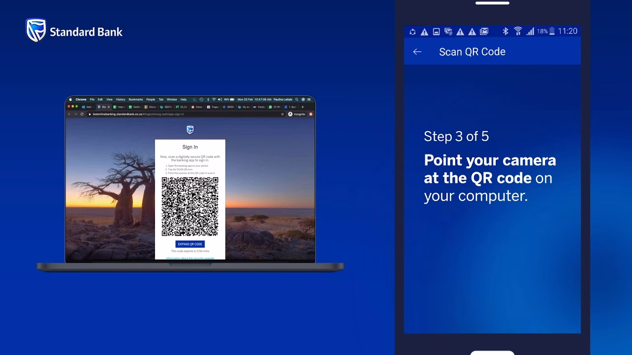Open the Help menu on the laptop
The height and width of the screenshot is (355, 632).
click(x=183, y=100)
